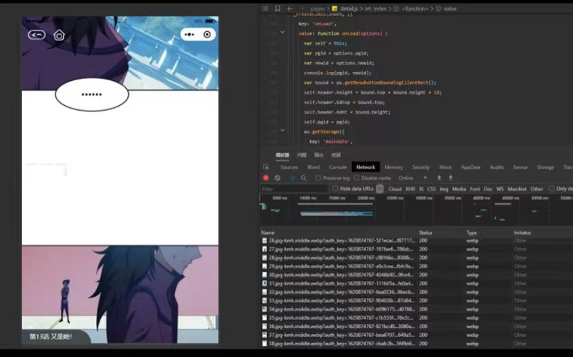Click the bookmark icon in editor toolbar
Viewport: 573px width, 357px height.
(278, 8)
